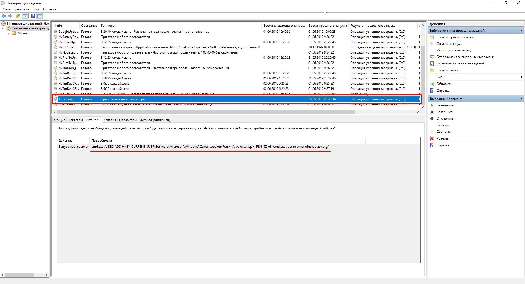Click the create task icon in Actions
The width and height of the screenshot is (525, 284).
point(432,44)
